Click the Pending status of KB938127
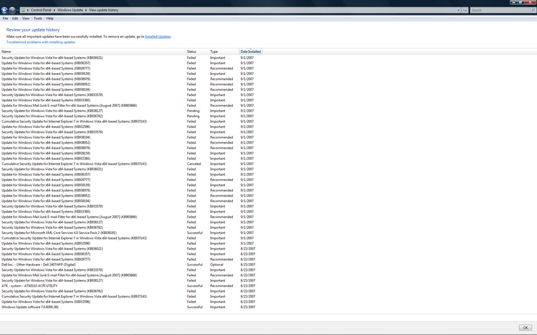The height and width of the screenshot is (335, 537). [193, 111]
